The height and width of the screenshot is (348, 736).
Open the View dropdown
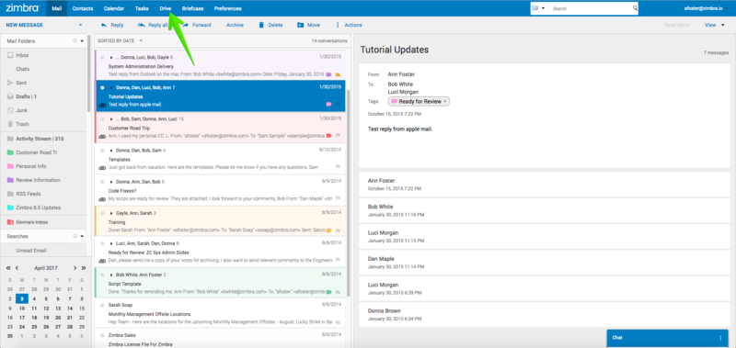pos(715,26)
